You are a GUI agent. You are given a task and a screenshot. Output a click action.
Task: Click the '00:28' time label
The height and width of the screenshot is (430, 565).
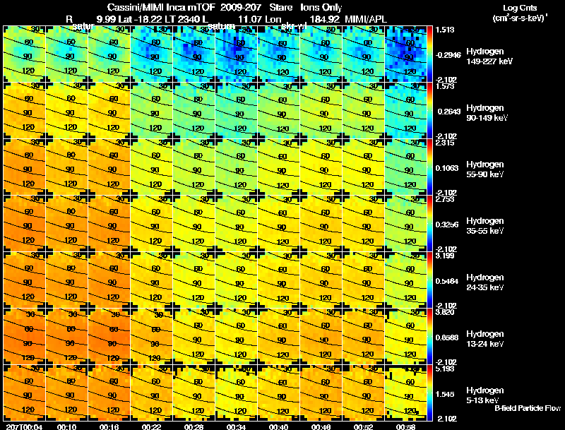pyautogui.click(x=194, y=426)
